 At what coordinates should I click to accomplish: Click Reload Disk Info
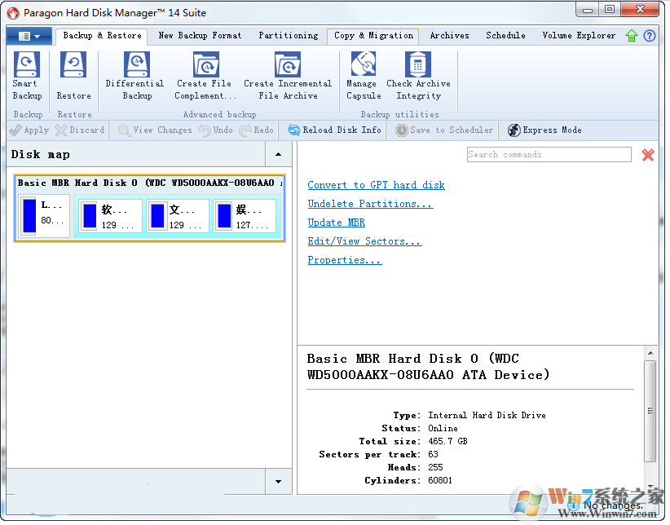point(335,130)
